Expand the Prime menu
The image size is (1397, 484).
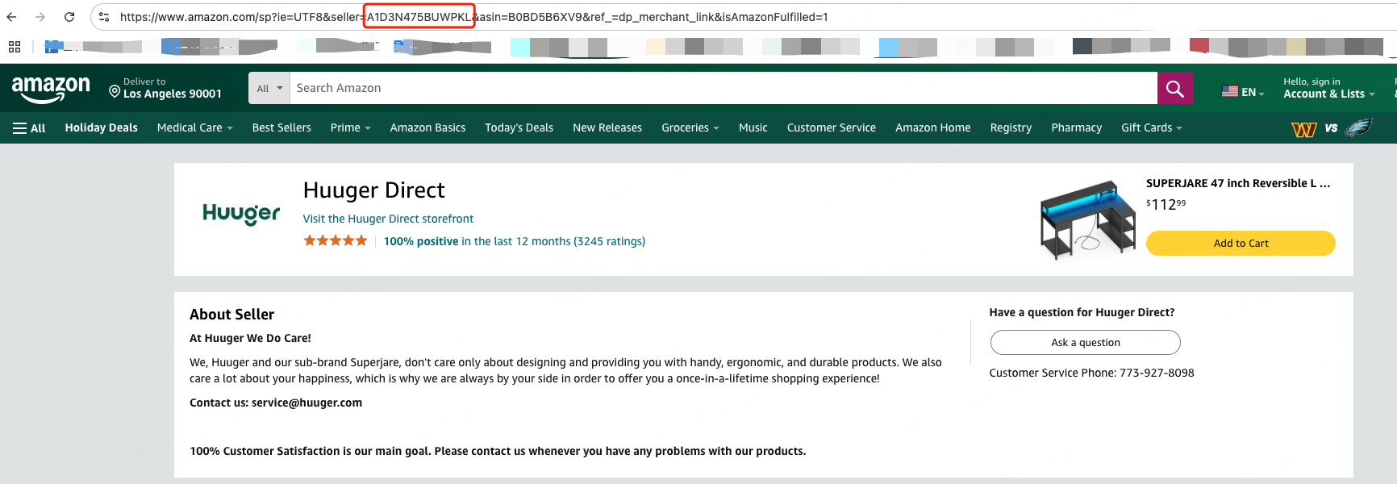[350, 127]
